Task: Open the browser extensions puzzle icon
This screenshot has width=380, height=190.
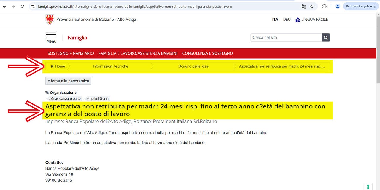Action: tap(324, 6)
